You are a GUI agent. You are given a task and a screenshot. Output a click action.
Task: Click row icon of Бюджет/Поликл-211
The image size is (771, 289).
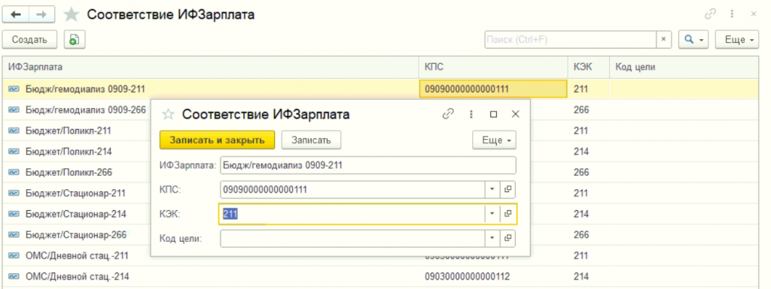click(14, 131)
